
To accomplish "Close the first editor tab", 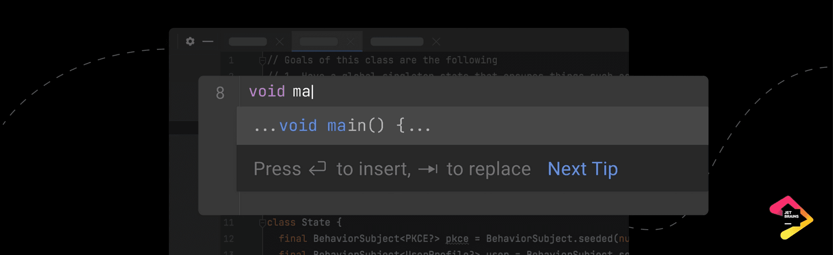I will 279,42.
